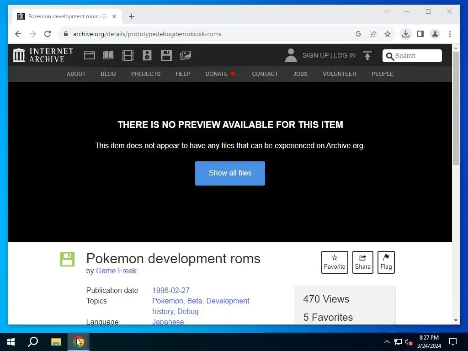Open the BLOG menu item

pos(108,74)
